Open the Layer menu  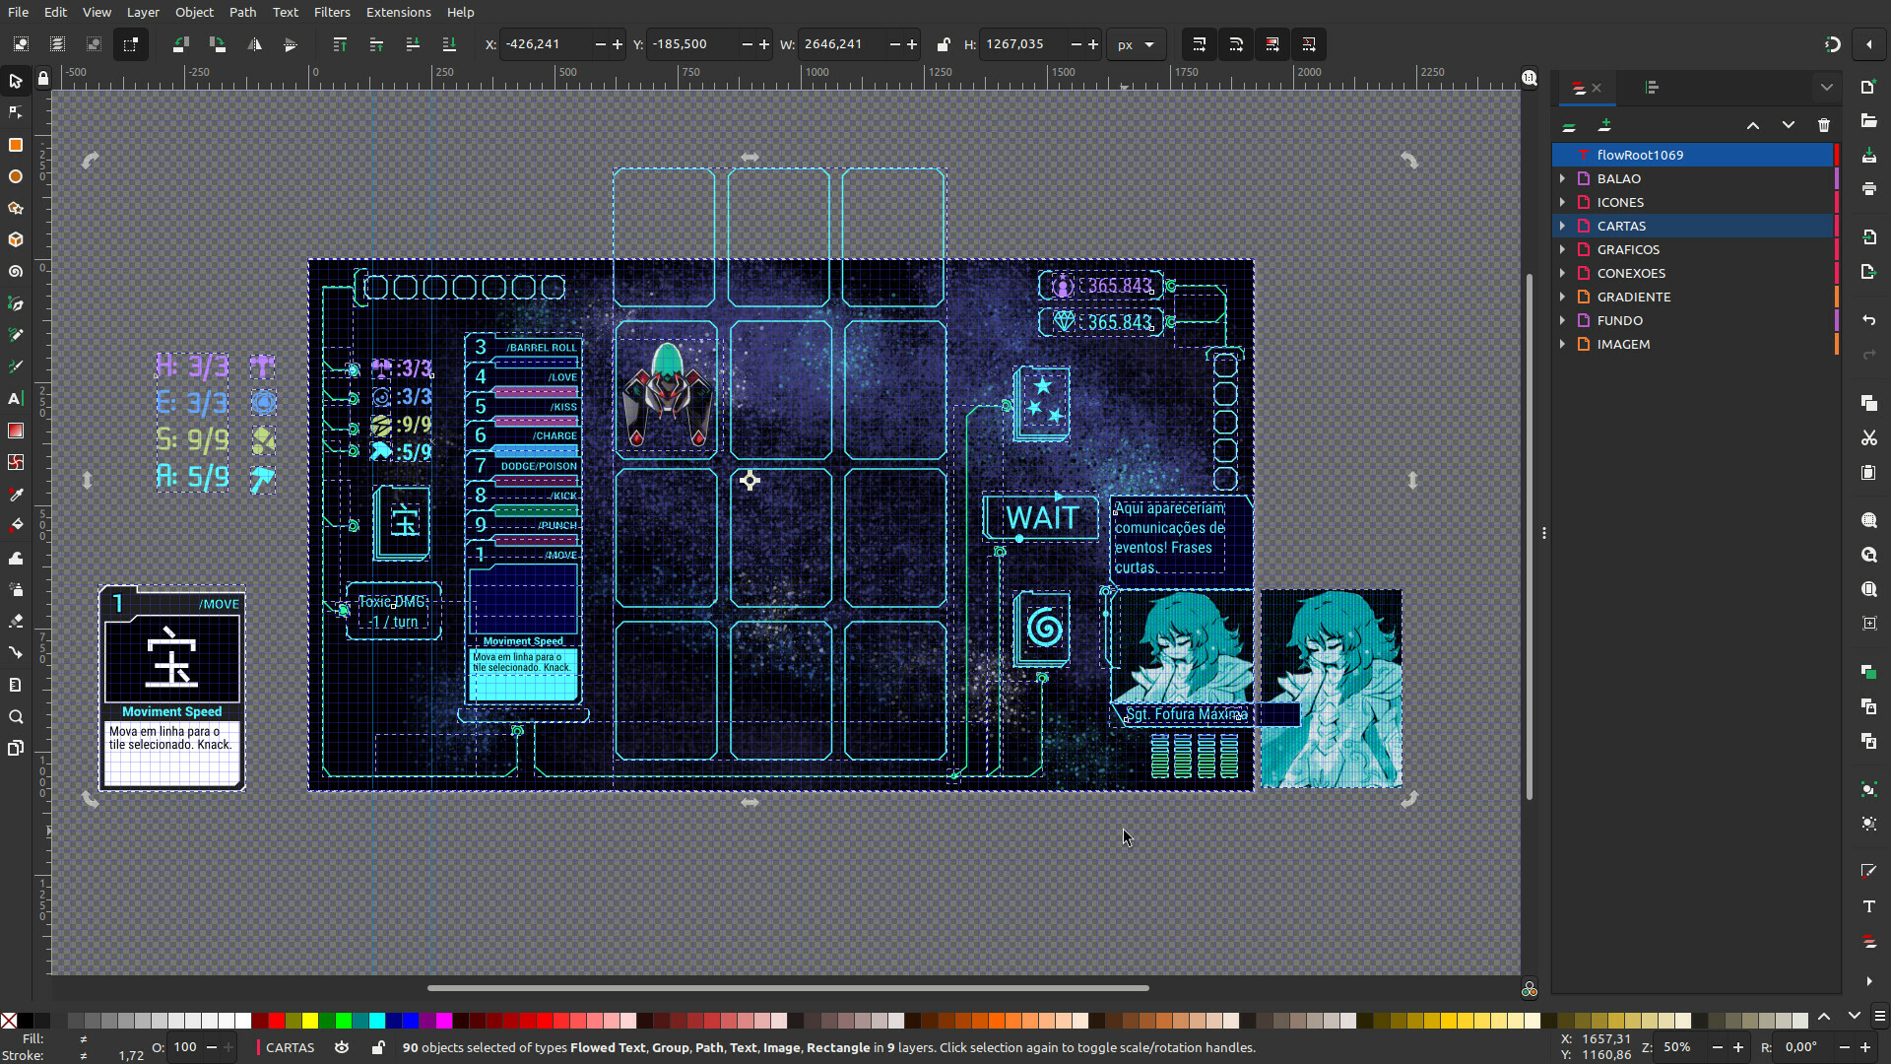(x=143, y=12)
